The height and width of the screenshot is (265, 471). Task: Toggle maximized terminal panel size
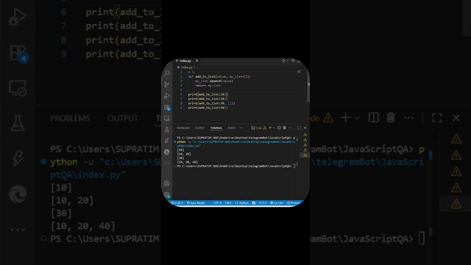(299, 128)
